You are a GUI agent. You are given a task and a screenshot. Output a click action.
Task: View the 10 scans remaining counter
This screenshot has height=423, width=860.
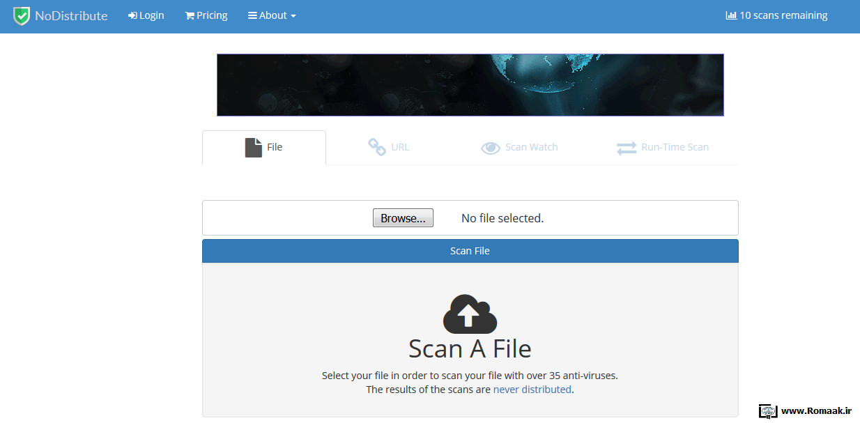tap(776, 15)
